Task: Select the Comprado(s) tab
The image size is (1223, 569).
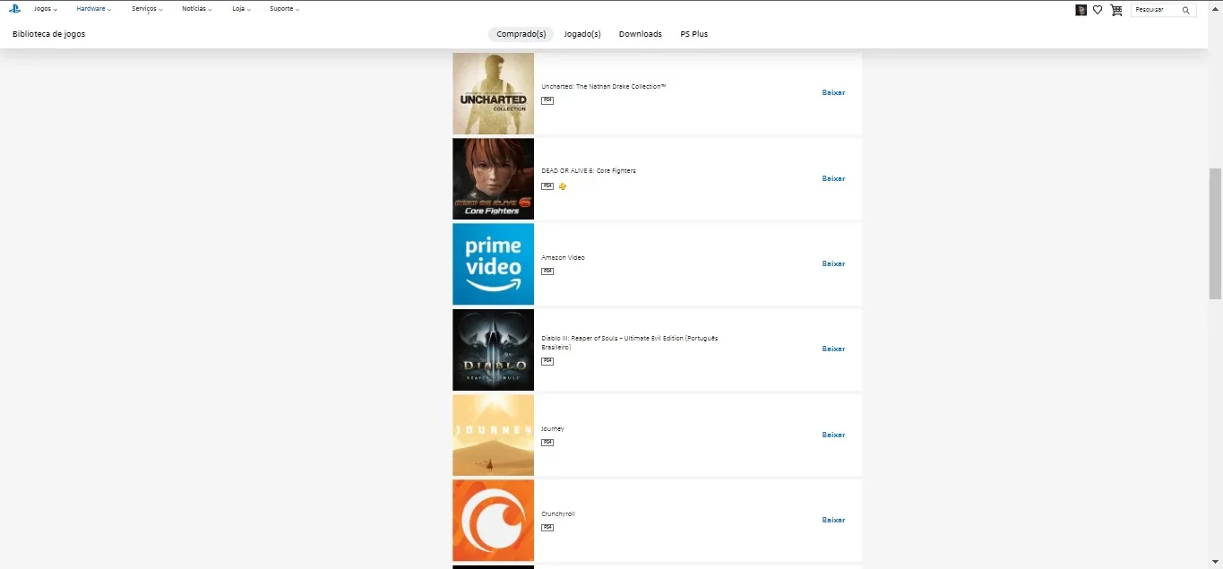Action: coord(521,34)
